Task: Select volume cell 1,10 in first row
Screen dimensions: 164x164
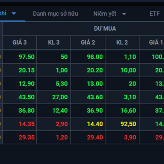Action: click(x=122, y=57)
